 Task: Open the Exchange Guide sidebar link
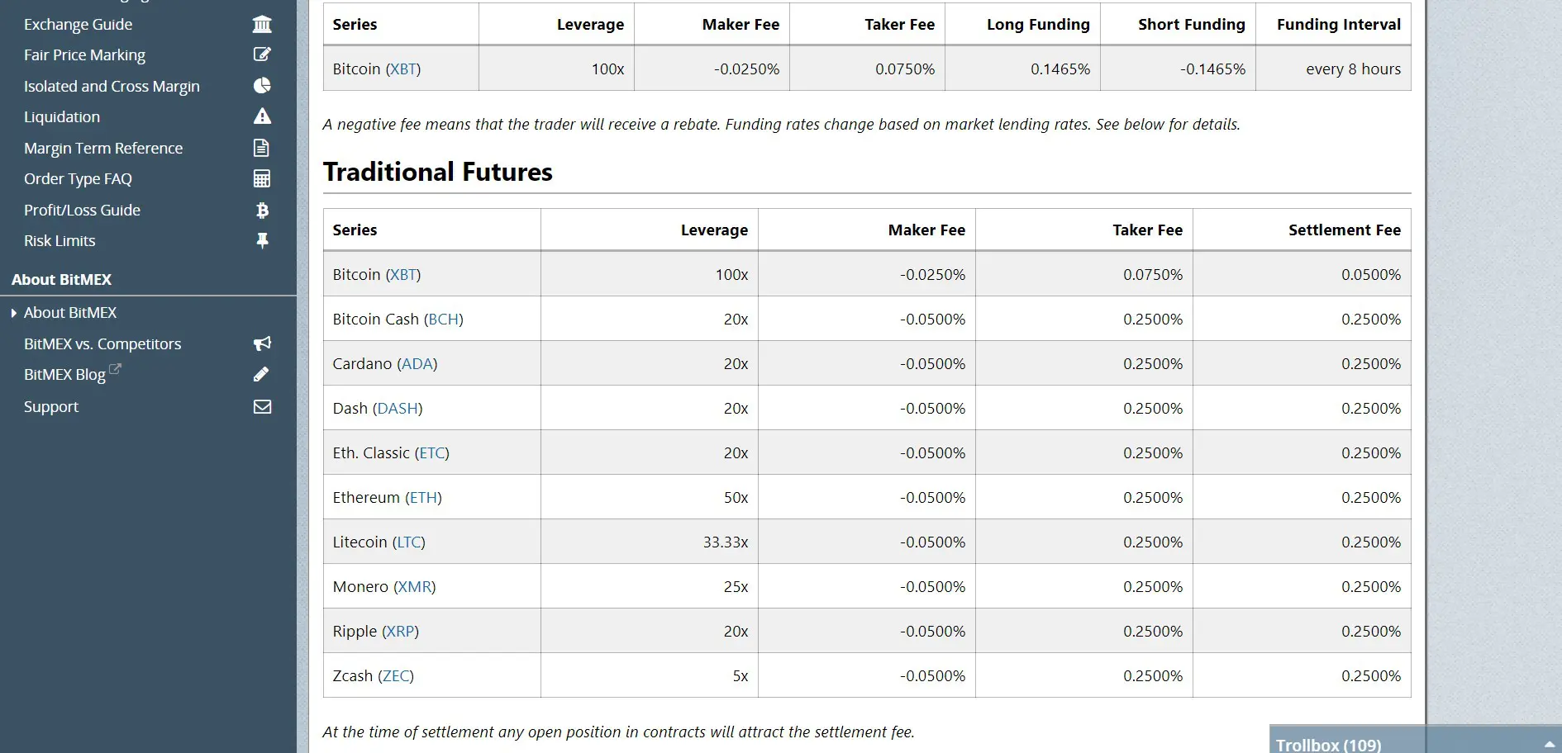78,24
